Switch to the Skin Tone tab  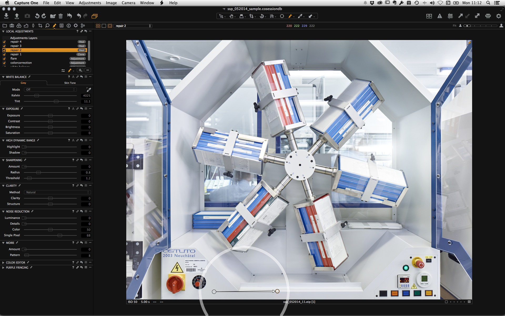70,83
